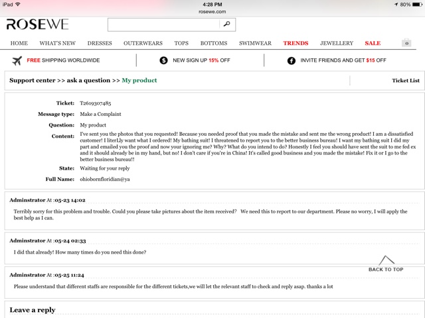Select ticket number T2619307485
The height and width of the screenshot is (318, 425).
pyautogui.click(x=96, y=103)
